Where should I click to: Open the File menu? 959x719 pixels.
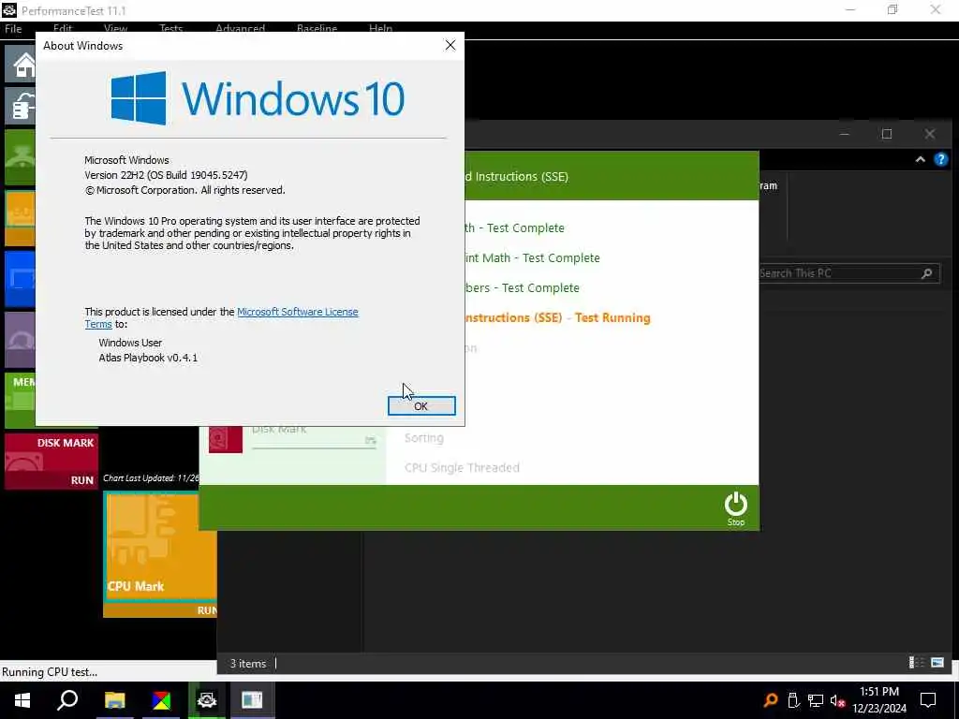(13, 29)
